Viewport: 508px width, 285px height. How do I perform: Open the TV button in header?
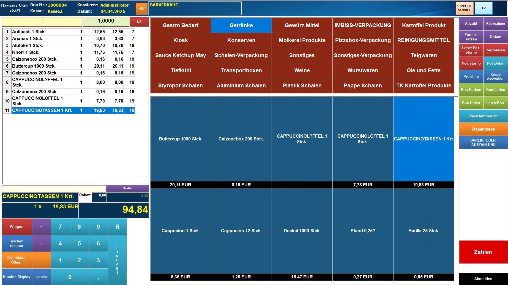tap(484, 8)
